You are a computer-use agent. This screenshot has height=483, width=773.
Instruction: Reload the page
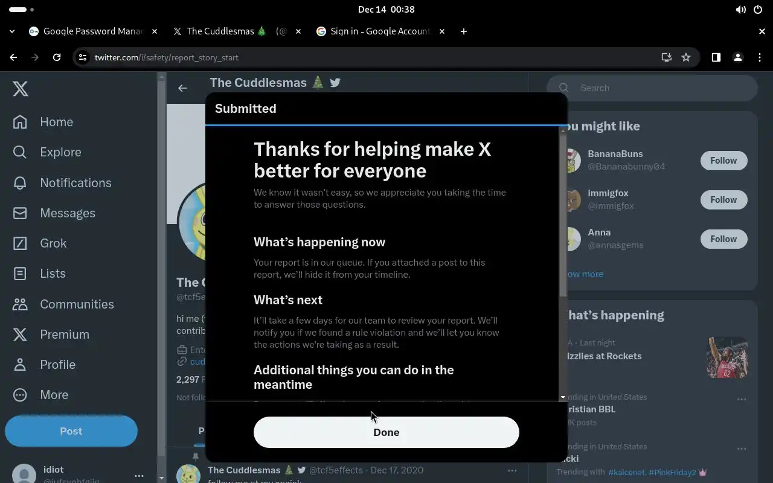[57, 57]
